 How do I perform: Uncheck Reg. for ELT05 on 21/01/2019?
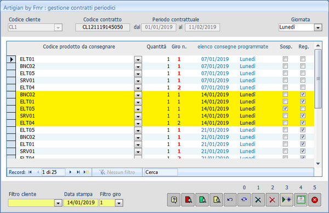pyautogui.click(x=303, y=130)
